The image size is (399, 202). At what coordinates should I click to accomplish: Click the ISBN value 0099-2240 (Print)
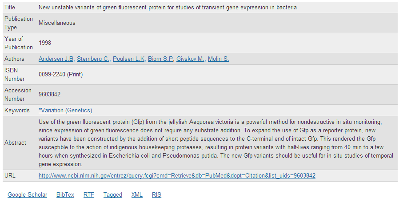(60, 75)
